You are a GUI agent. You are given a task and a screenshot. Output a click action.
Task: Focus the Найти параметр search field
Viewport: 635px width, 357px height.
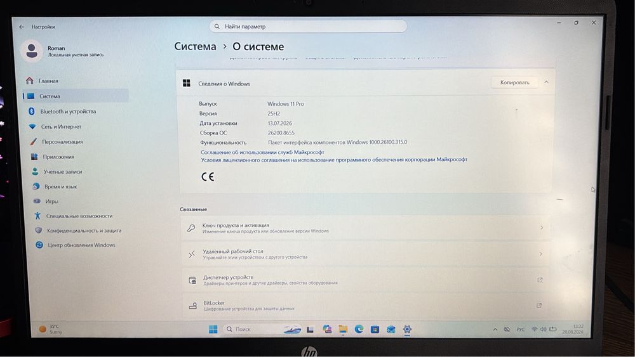point(308,26)
